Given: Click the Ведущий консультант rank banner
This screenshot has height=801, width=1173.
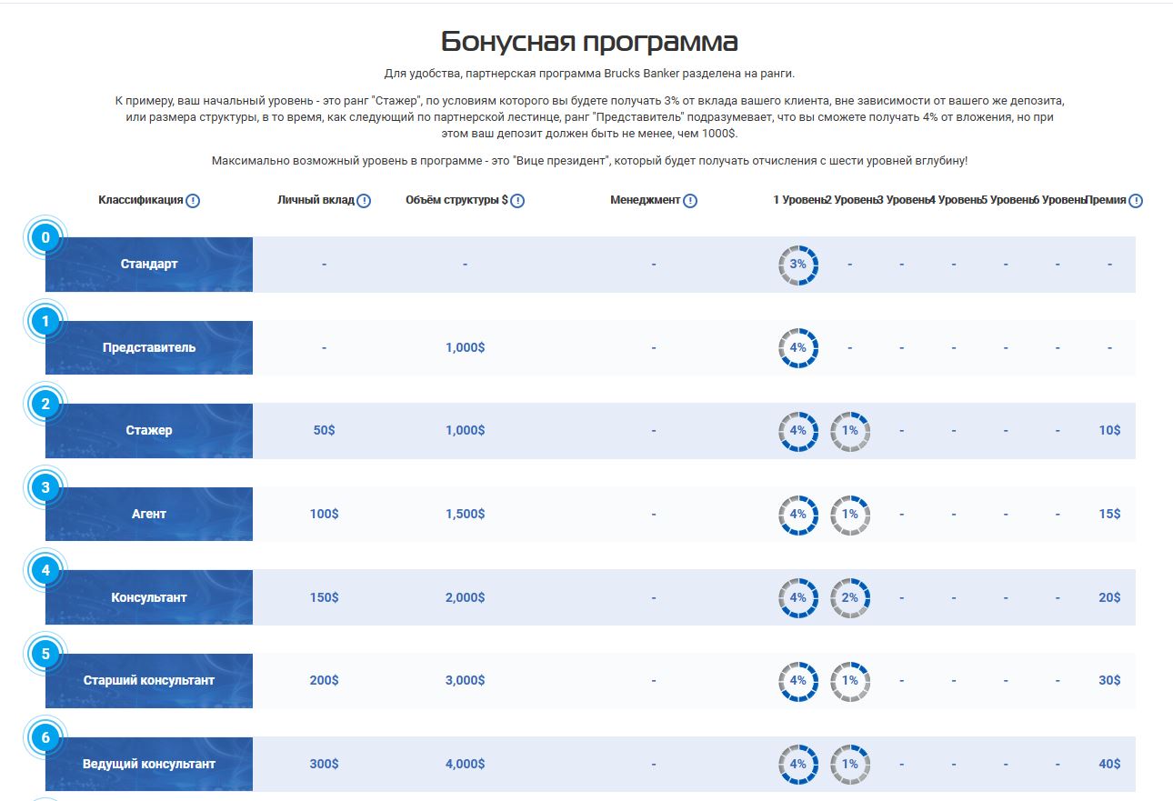Looking at the screenshot, I should [x=149, y=764].
